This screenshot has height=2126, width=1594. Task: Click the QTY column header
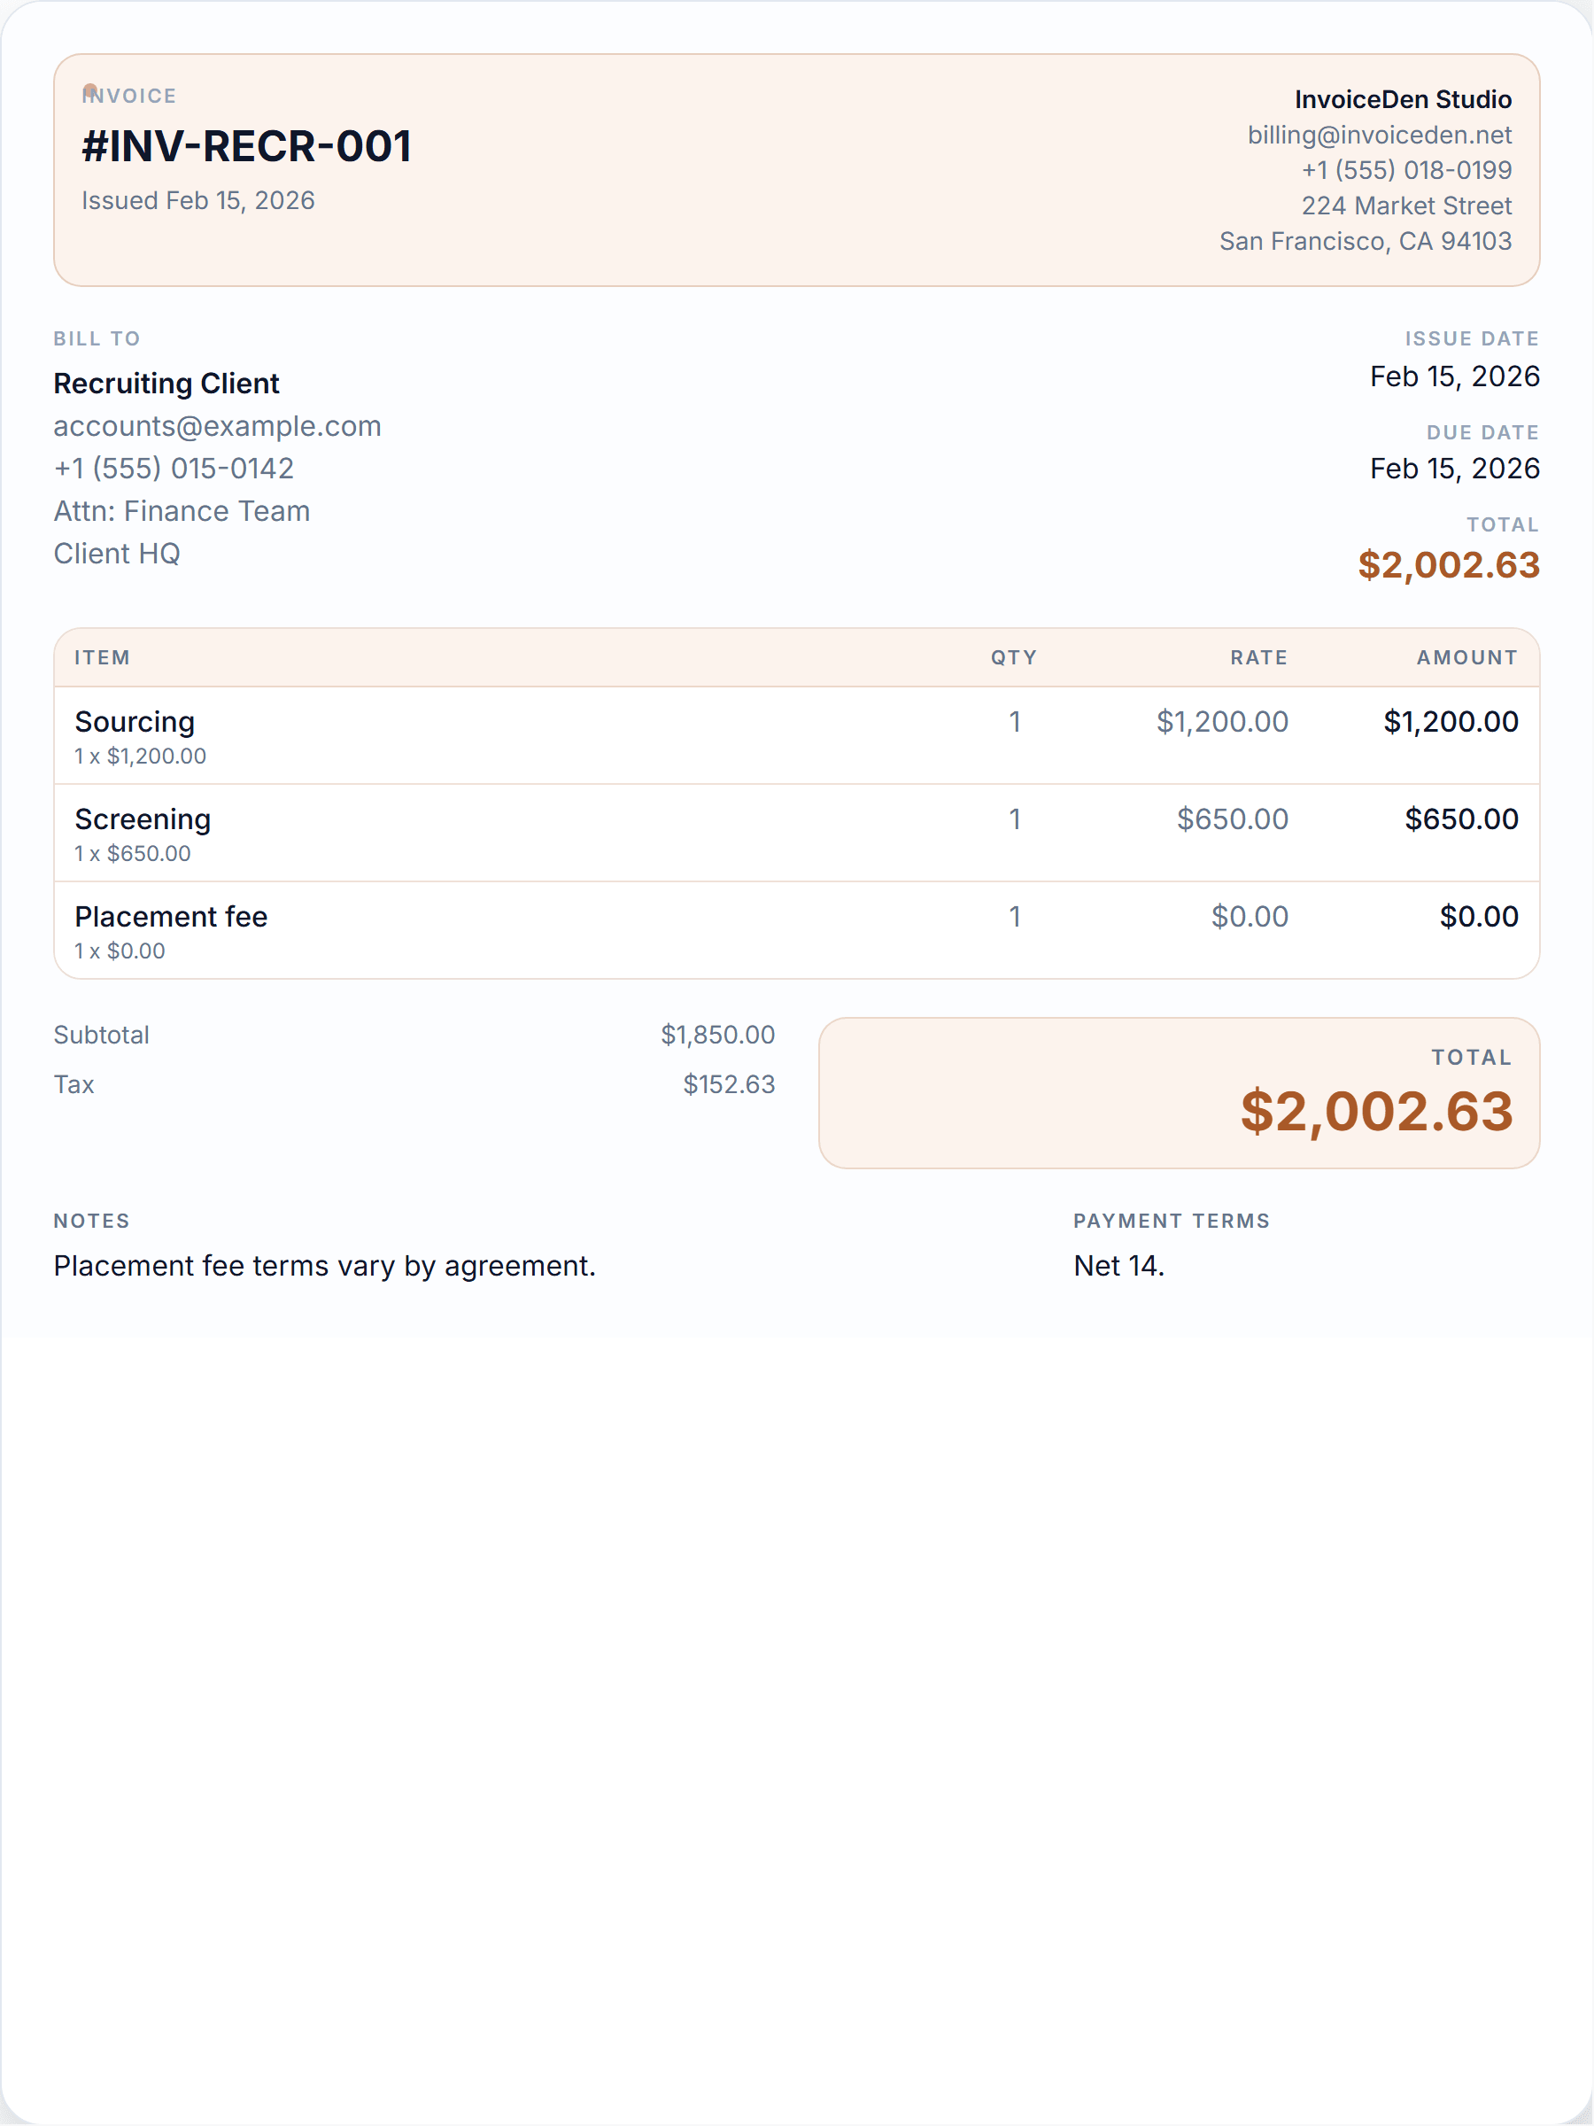pos(1014,657)
